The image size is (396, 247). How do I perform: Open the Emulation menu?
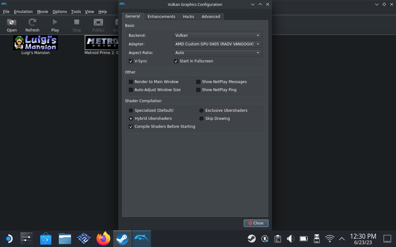[23, 11]
